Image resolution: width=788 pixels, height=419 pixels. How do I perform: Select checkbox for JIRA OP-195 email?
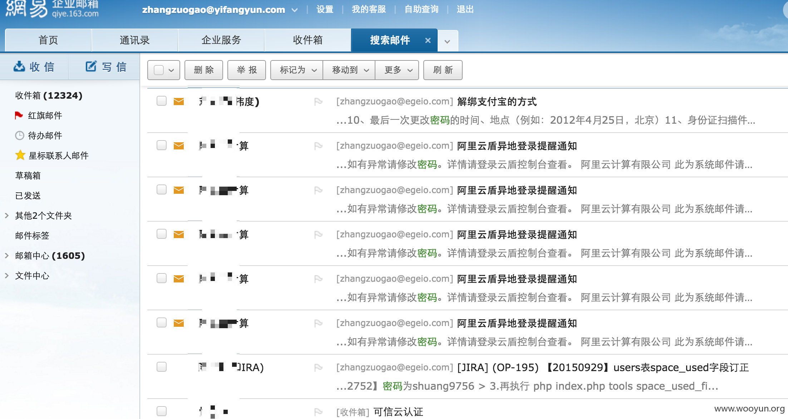(x=162, y=367)
